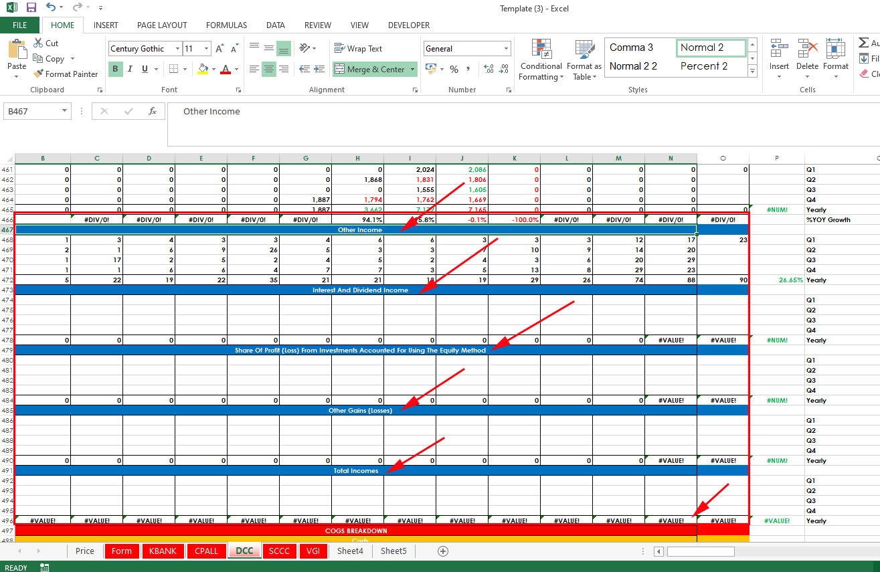Open Conditional Formatting menu
The height and width of the screenshot is (572, 880).
[541, 60]
